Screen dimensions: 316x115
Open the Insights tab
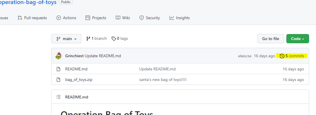pos(180,18)
